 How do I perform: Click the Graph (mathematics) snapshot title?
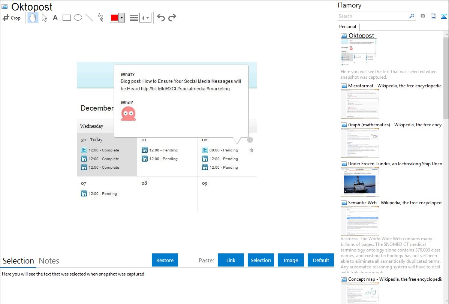coord(395,125)
